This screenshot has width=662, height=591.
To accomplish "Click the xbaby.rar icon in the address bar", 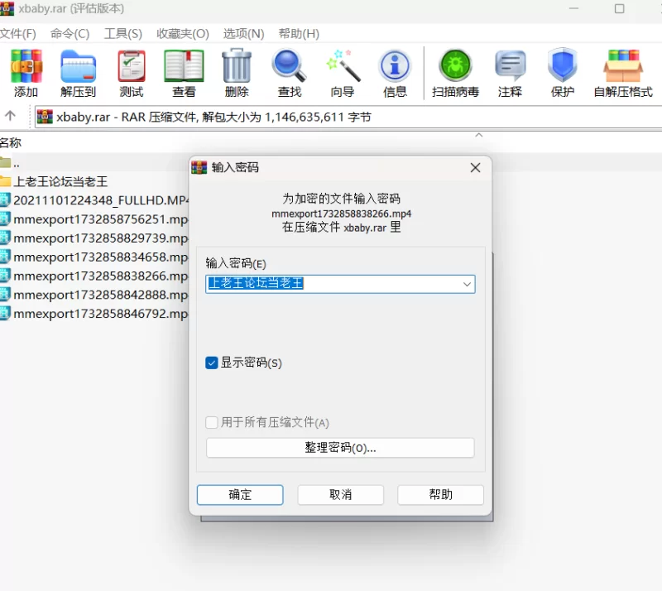I will (45, 117).
